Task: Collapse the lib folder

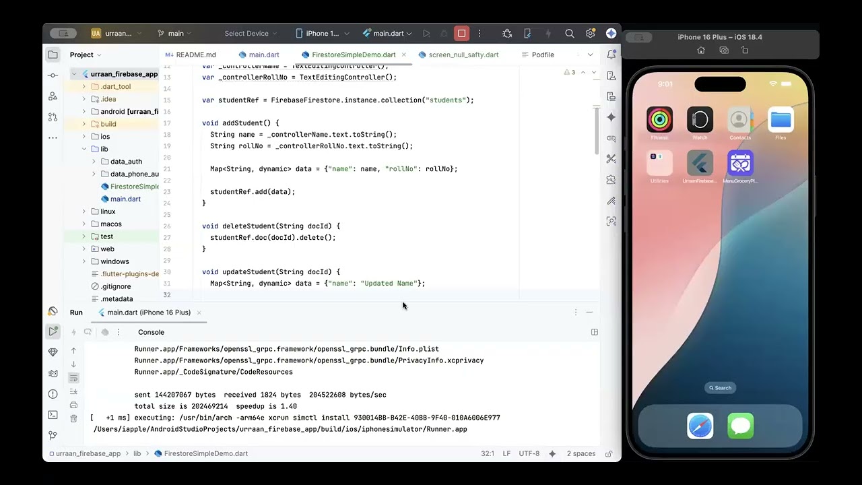Action: pos(84,149)
